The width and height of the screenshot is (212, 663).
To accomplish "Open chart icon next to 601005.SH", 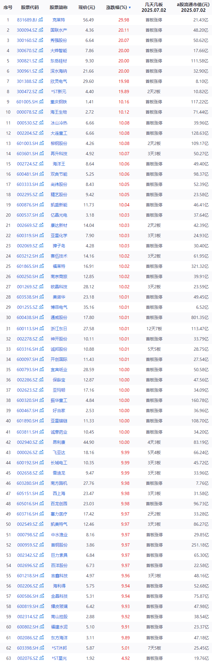I will point(41,102).
